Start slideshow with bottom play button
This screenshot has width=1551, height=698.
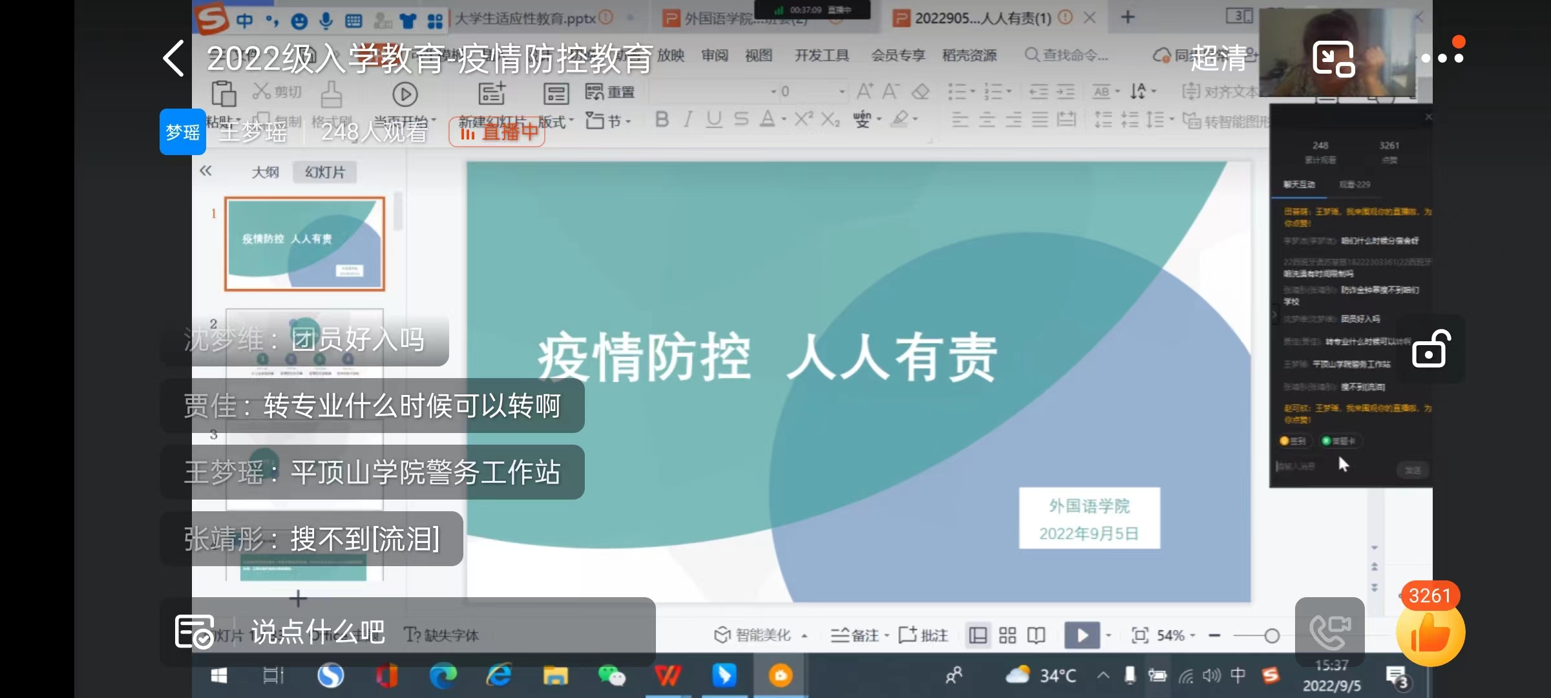pos(1082,635)
